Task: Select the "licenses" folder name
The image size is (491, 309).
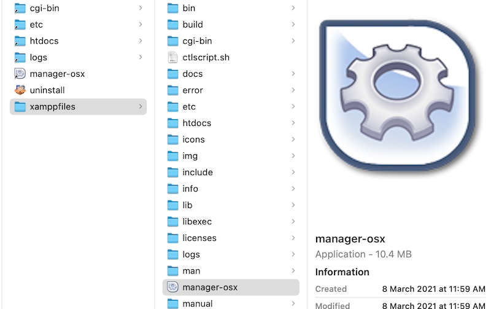Action: click(x=199, y=238)
